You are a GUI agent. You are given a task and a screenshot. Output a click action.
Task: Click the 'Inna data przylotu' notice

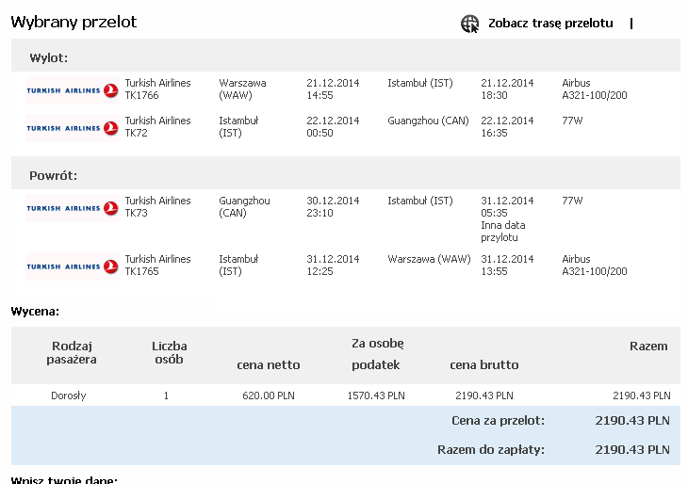click(503, 231)
